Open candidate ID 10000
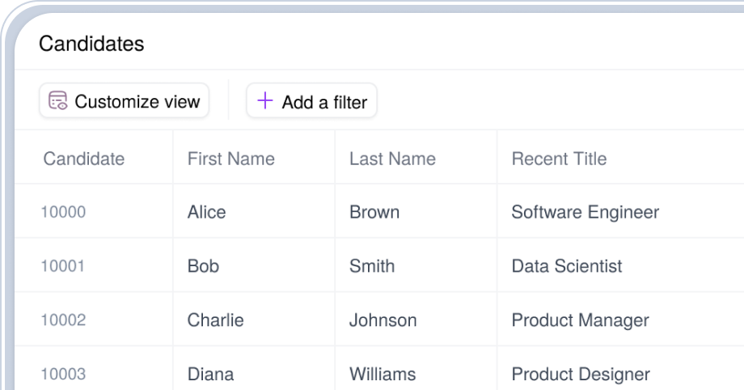 (63, 212)
